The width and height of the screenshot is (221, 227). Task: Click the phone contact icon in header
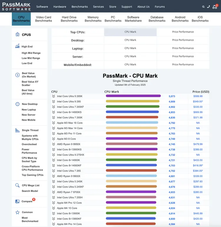(209, 7)
